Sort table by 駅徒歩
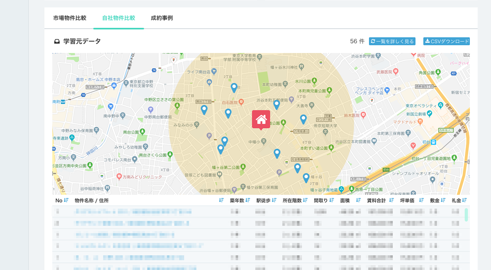This screenshot has width=491, height=270. tap(274, 200)
